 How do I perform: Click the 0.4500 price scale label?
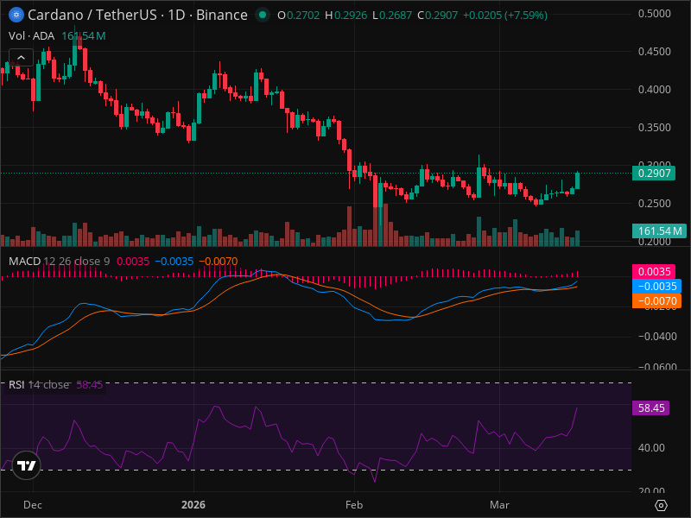[655, 52]
